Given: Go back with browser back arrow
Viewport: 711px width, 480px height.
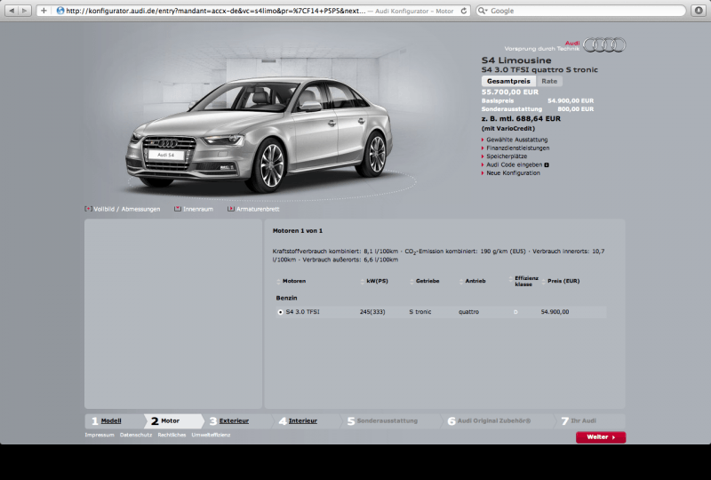Looking at the screenshot, I should [12, 11].
